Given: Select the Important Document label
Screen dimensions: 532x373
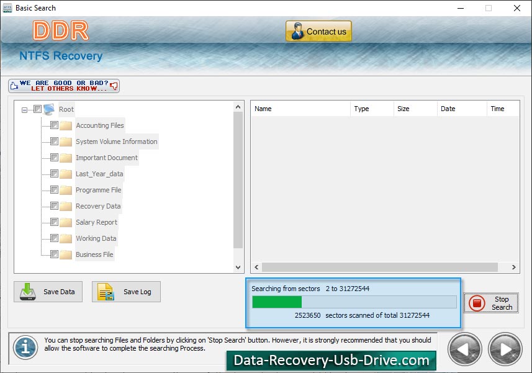Looking at the screenshot, I should click(x=107, y=158).
